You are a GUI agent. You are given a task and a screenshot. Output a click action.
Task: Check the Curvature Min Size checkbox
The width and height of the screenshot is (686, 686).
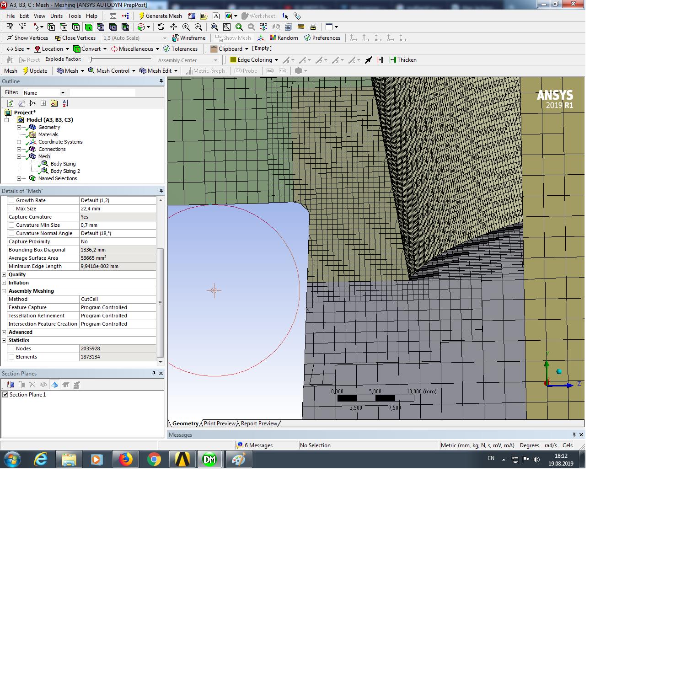(x=11, y=225)
